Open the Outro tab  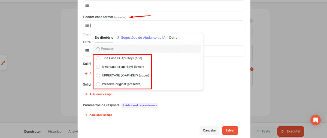pyautogui.click(x=173, y=38)
